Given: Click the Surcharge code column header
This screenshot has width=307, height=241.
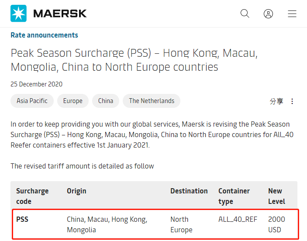Looking at the screenshot, I should pyautogui.click(x=32, y=196).
